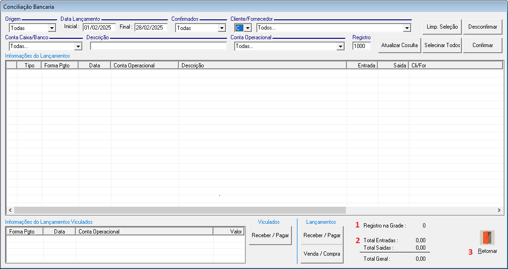The height and width of the screenshot is (269, 508).
Task: Click the Registro number field
Action: [x=361, y=46]
